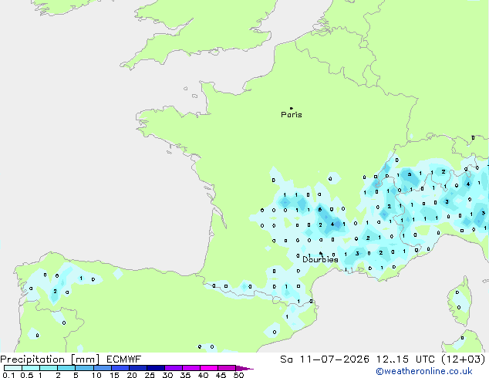Pick the 20–25 mm legend swatch
This screenshot has height=378, width=489.
tap(138, 368)
